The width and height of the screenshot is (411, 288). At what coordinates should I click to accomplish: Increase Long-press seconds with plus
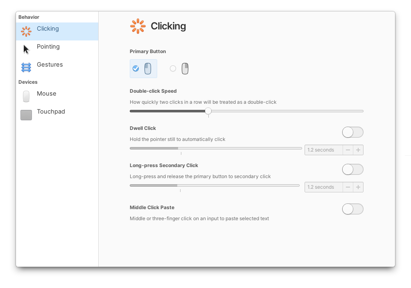[x=358, y=187]
